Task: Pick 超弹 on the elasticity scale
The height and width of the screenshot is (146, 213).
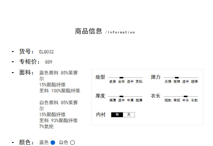Action: click(194, 82)
